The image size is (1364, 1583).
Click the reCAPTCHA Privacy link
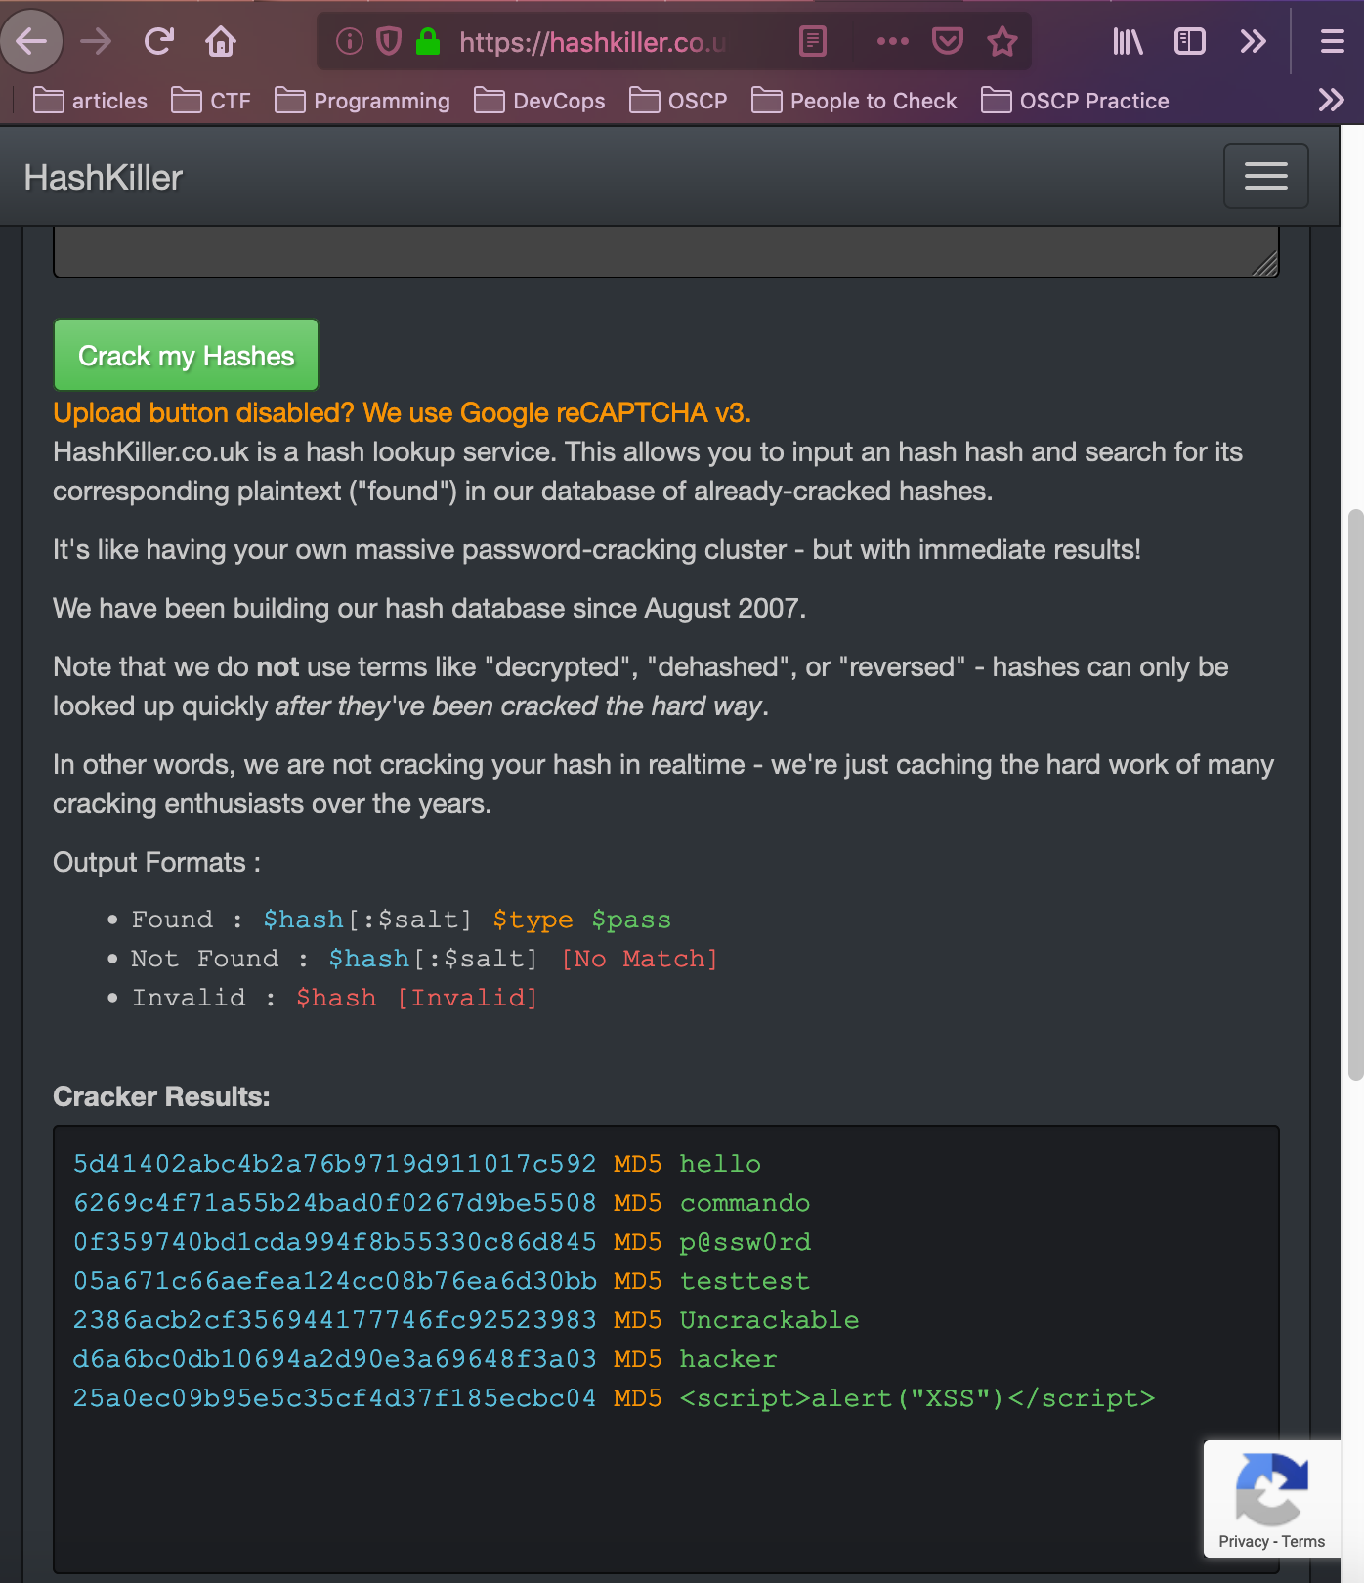click(x=1243, y=1541)
